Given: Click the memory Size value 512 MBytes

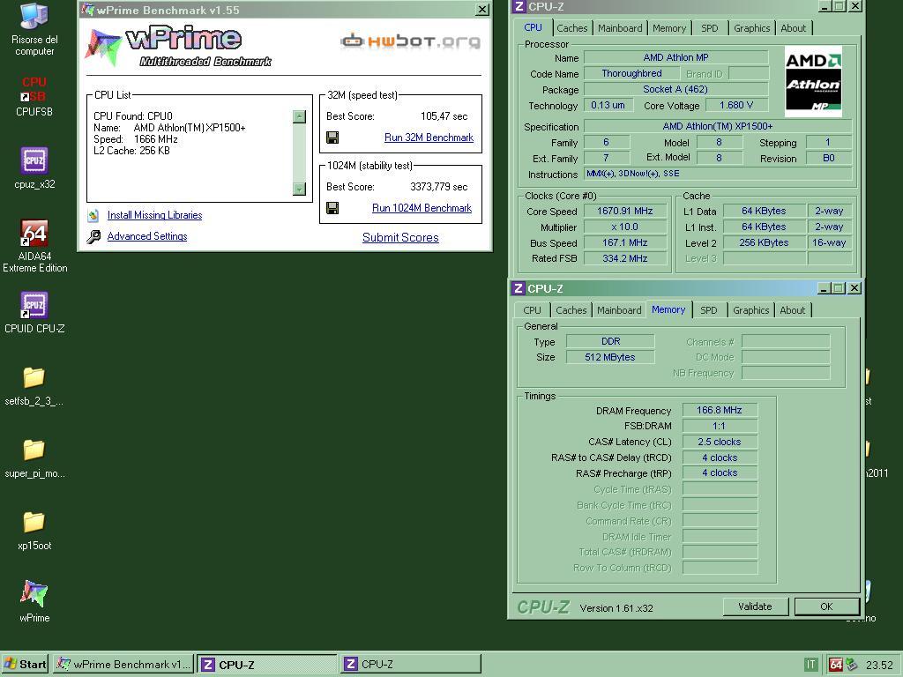Looking at the screenshot, I should coord(610,357).
